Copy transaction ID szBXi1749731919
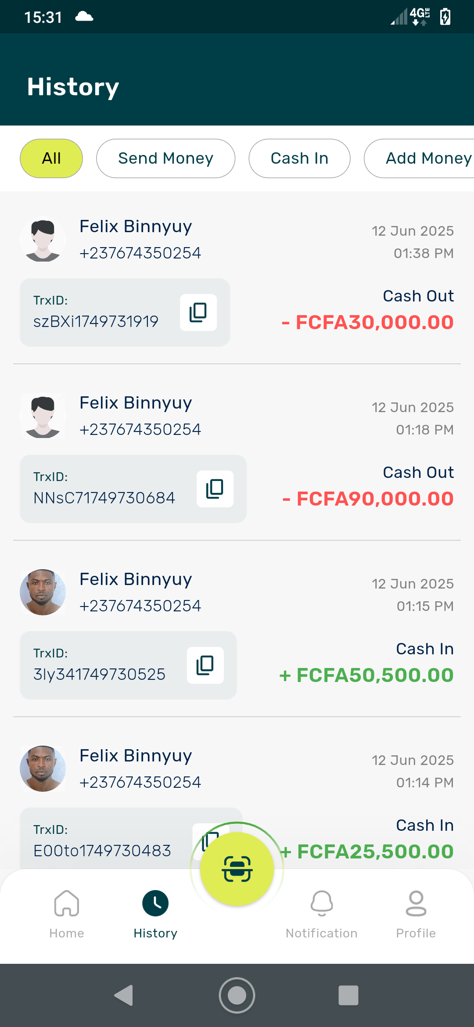Screen dimensions: 474x1027 (198, 312)
